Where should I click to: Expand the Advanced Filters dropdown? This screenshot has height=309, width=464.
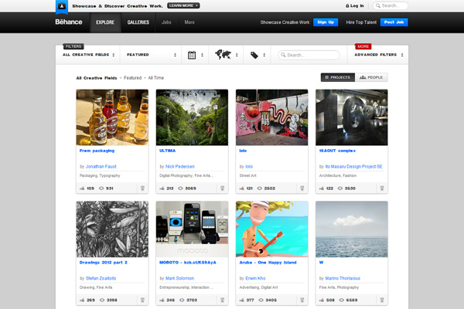379,55
